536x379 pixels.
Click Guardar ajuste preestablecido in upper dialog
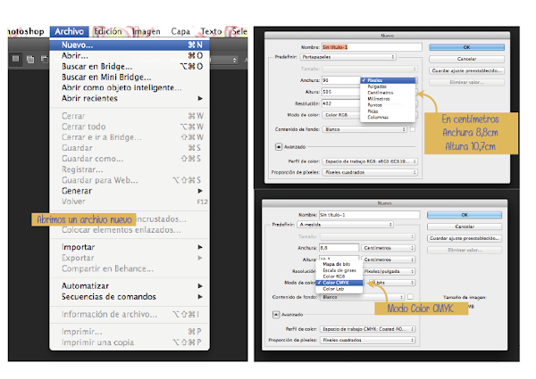466,70
